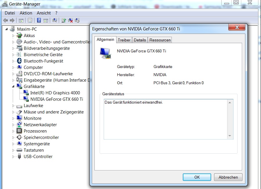The image size is (261, 189).
Task: Click the 'PCI-Bus 3, Gerät 0, Funktion 0' text
Action: point(178,83)
